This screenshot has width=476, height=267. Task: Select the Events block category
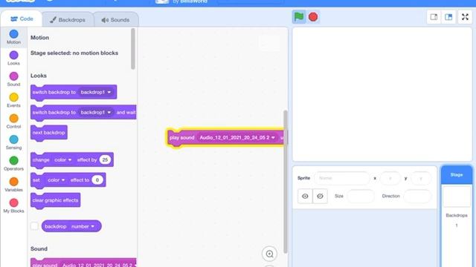(x=13, y=100)
